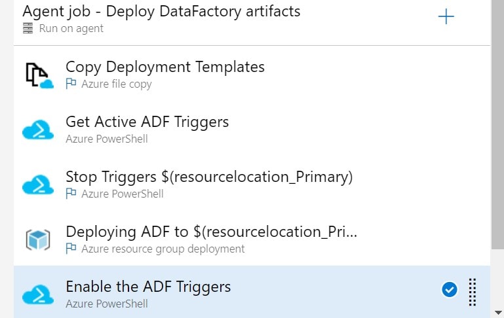This screenshot has height=318, width=504.
Task: Click the Get Active ADF Triggers PowerShell icon
Action: click(x=38, y=130)
